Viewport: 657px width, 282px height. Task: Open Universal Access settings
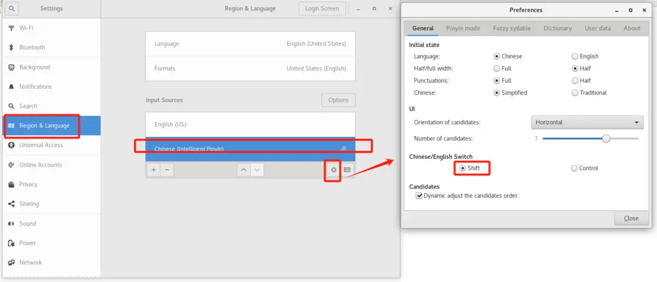click(x=51, y=145)
